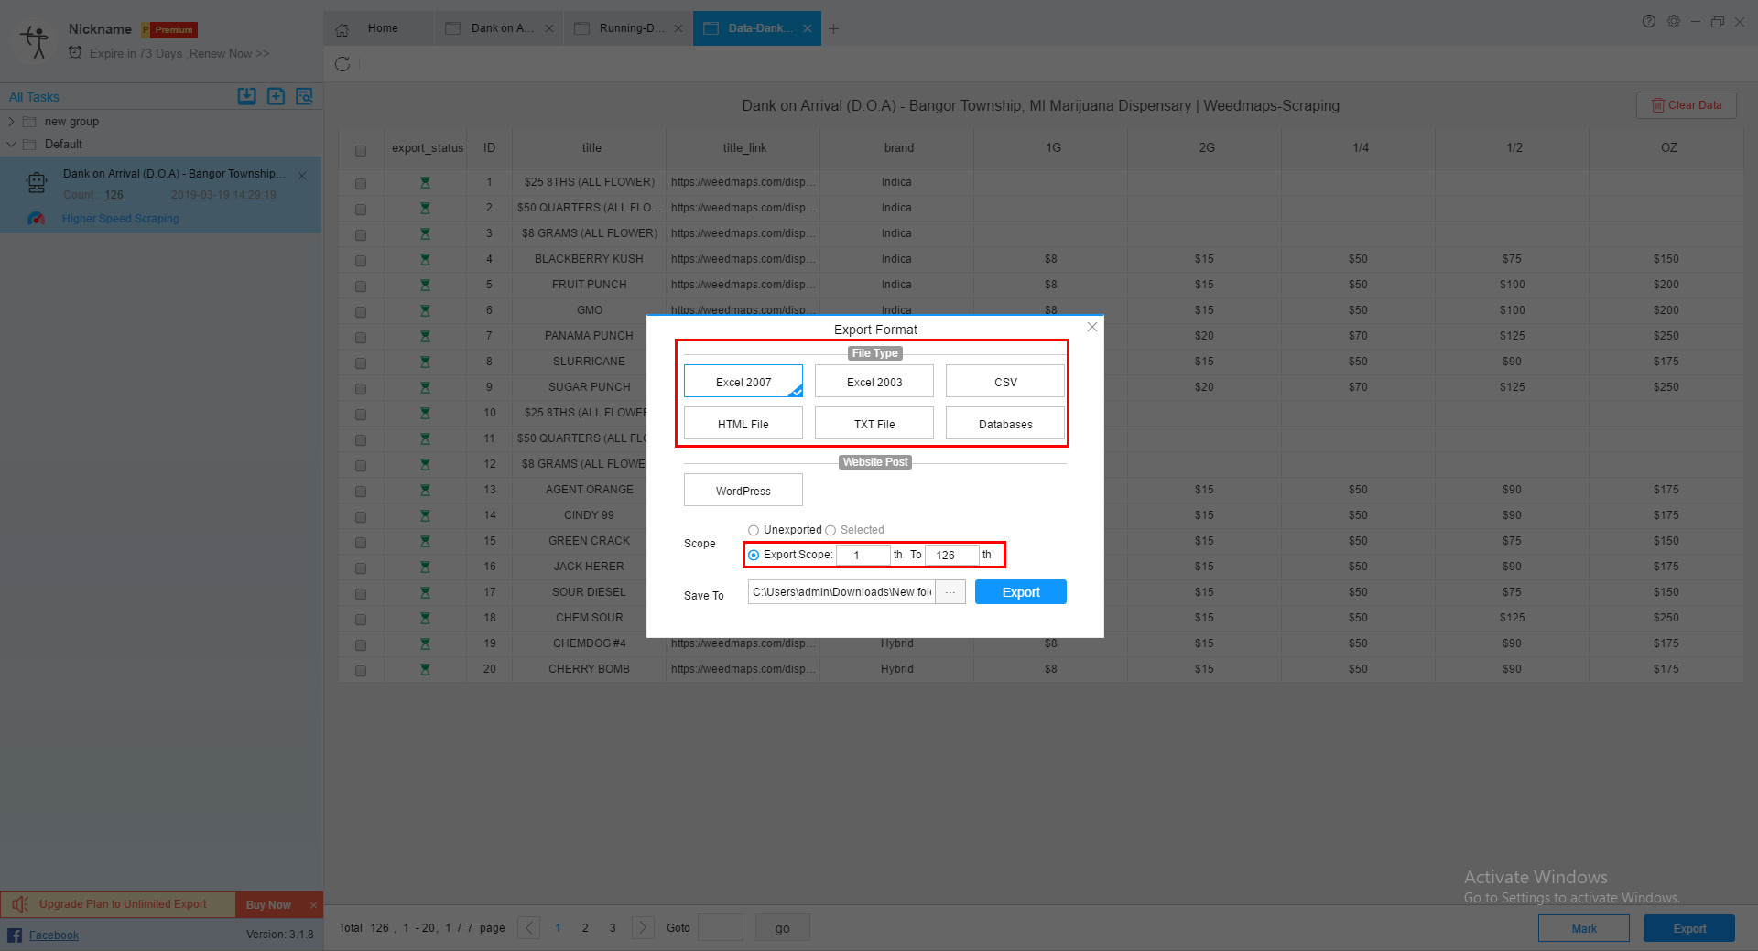Check the row 4 BLACKBERRY KUSH checkbox
Viewport: 1758px width, 951px height.
pos(361,261)
